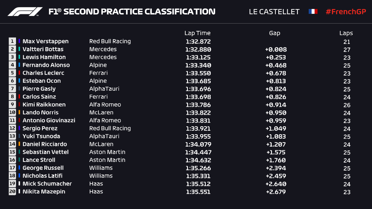Click the Laps column header

[x=346, y=33]
